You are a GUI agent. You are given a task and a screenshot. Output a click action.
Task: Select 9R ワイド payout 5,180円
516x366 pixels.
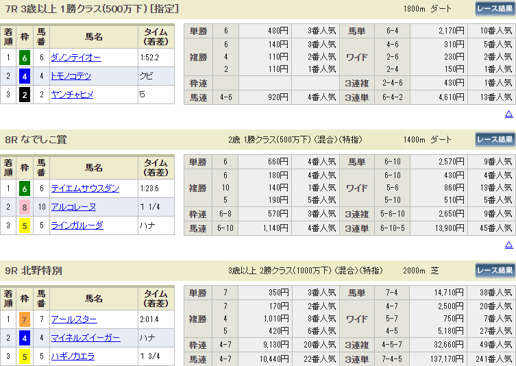click(451, 331)
